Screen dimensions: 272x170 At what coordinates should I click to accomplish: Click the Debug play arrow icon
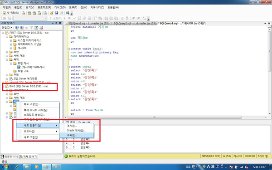(65, 18)
